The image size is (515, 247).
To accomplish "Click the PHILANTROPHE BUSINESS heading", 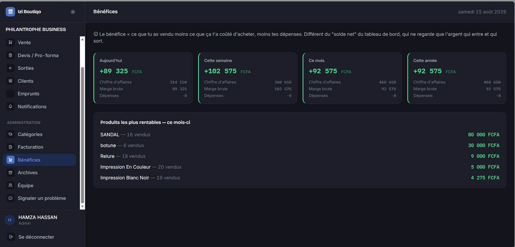I will (36, 29).
